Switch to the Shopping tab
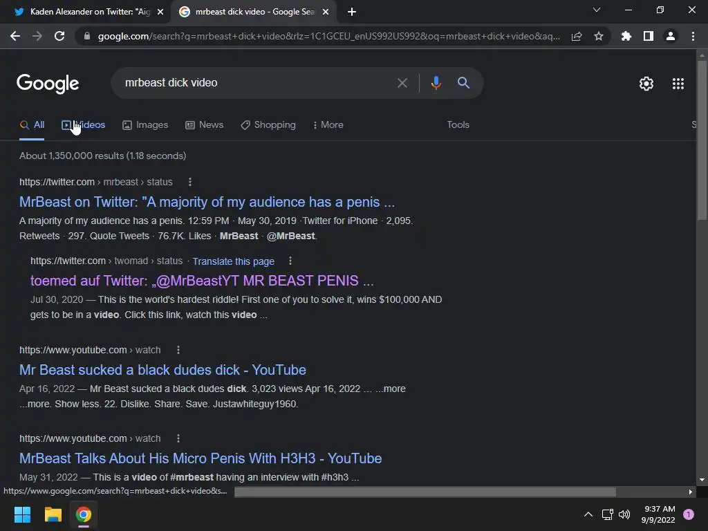Screen dimensions: 708x531 click(x=268, y=125)
